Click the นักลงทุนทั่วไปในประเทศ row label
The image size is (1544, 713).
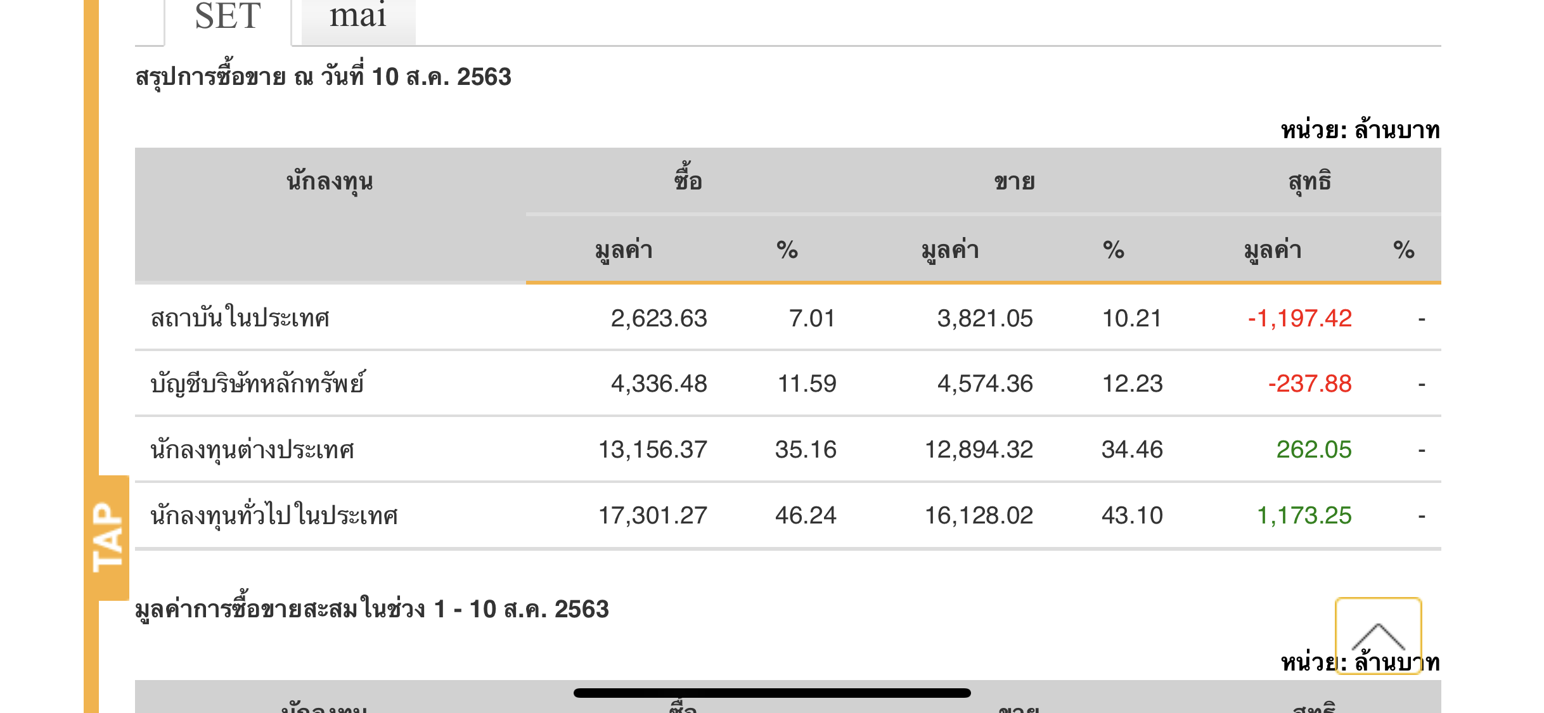coord(274,515)
